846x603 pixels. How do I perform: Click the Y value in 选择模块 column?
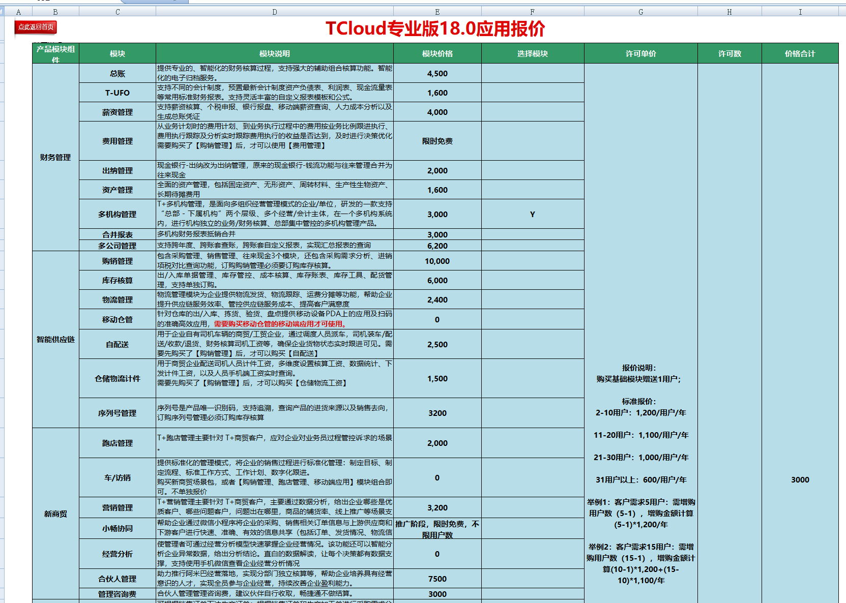click(533, 214)
